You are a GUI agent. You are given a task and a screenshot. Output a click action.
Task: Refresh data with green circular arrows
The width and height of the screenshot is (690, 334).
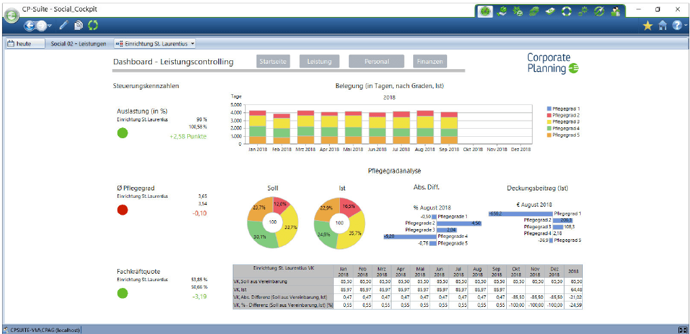[x=93, y=26]
